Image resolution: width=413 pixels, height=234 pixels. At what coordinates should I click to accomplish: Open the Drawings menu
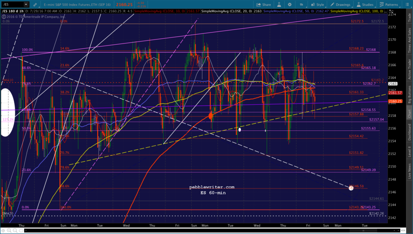341,4
